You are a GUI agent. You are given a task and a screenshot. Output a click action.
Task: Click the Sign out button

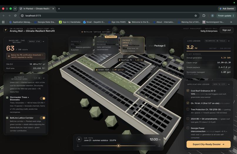pyautogui.click(x=226, y=30)
